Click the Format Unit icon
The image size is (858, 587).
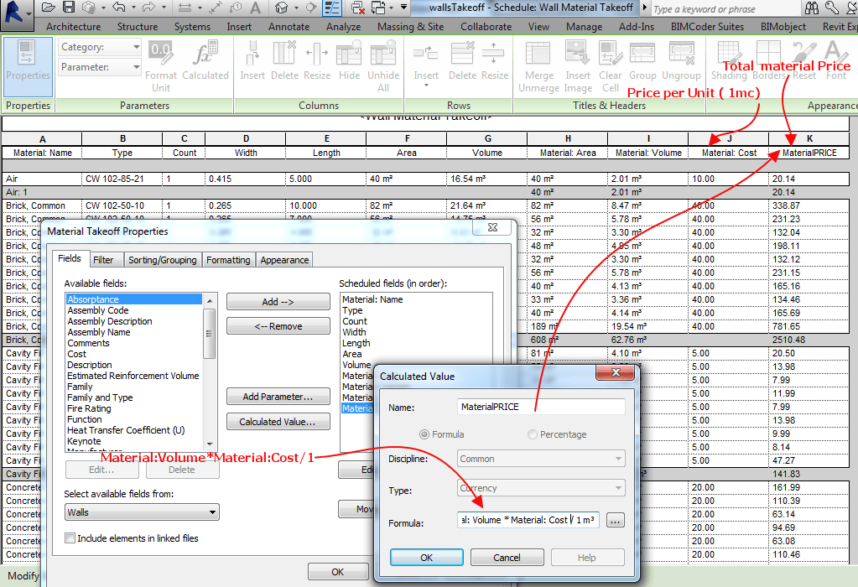coord(161,54)
